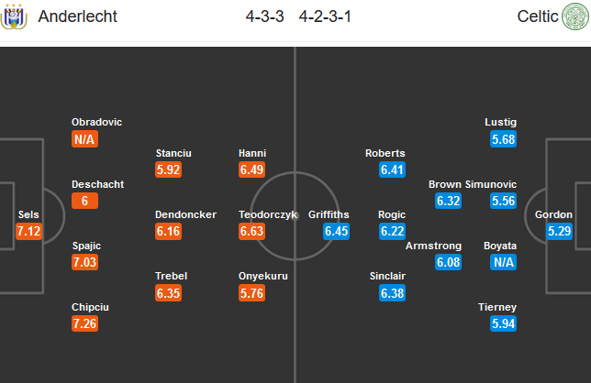Image resolution: width=591 pixels, height=383 pixels.
Task: Click Sels' 7.12 rating badge
Action: tap(28, 231)
